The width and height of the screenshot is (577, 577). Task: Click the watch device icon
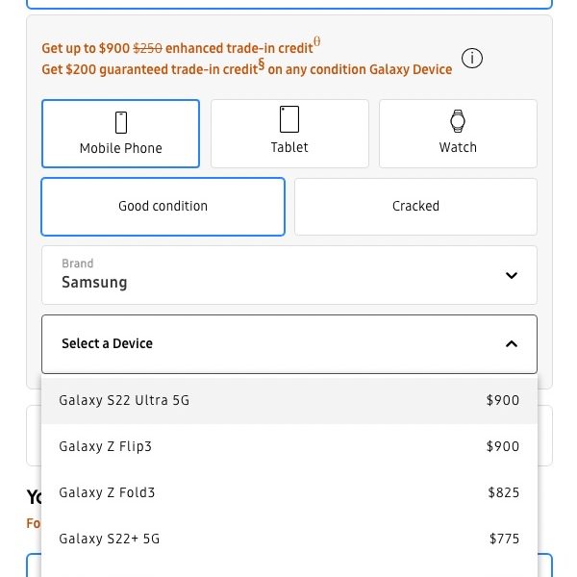pyautogui.click(x=458, y=121)
